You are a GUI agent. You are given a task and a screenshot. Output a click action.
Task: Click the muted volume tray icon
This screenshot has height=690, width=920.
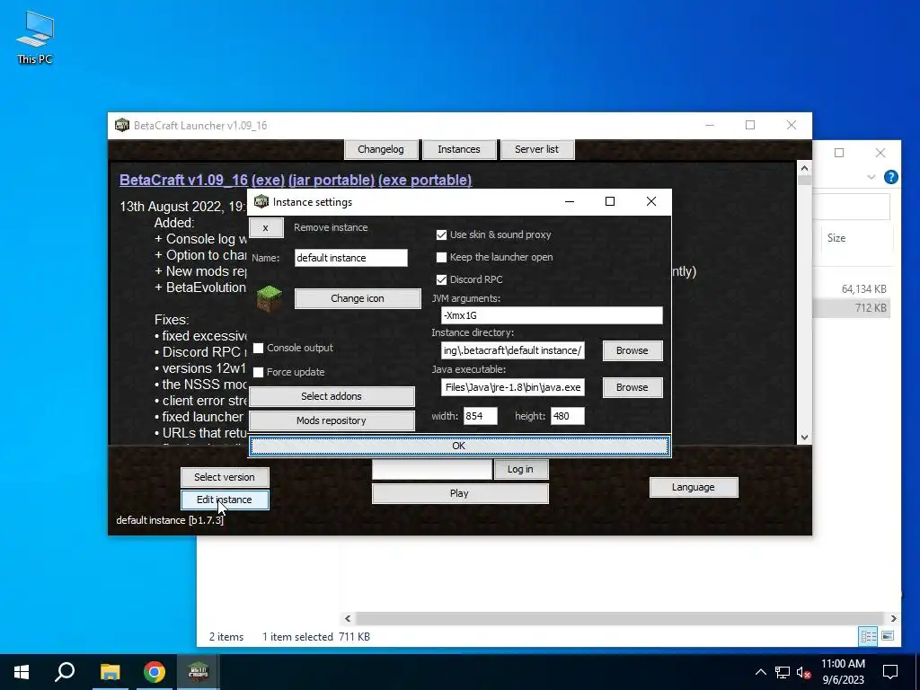(803, 672)
